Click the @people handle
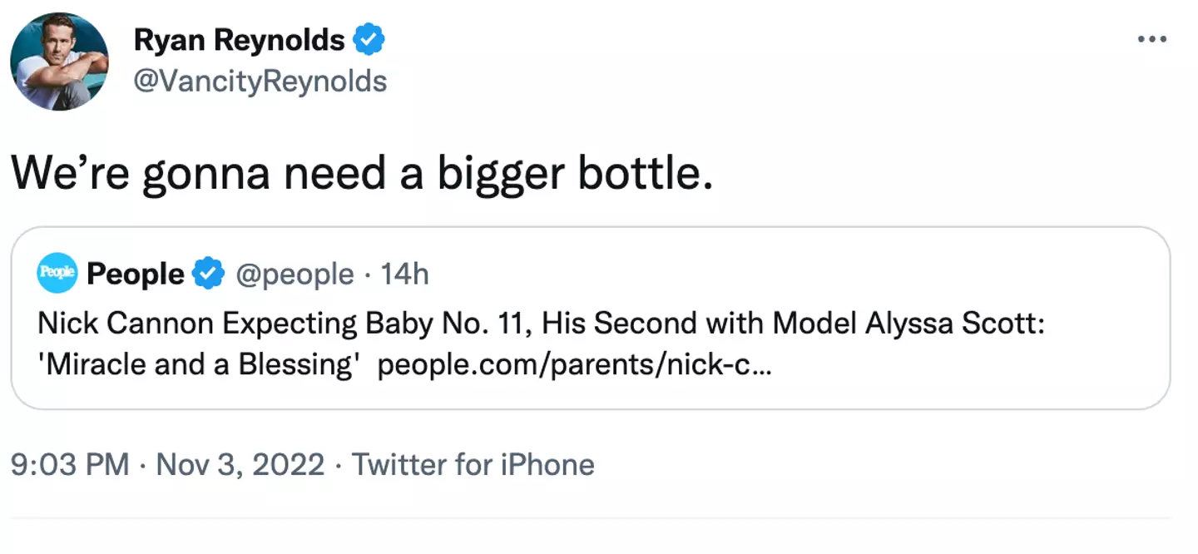The height and width of the screenshot is (554, 1198). click(x=295, y=274)
